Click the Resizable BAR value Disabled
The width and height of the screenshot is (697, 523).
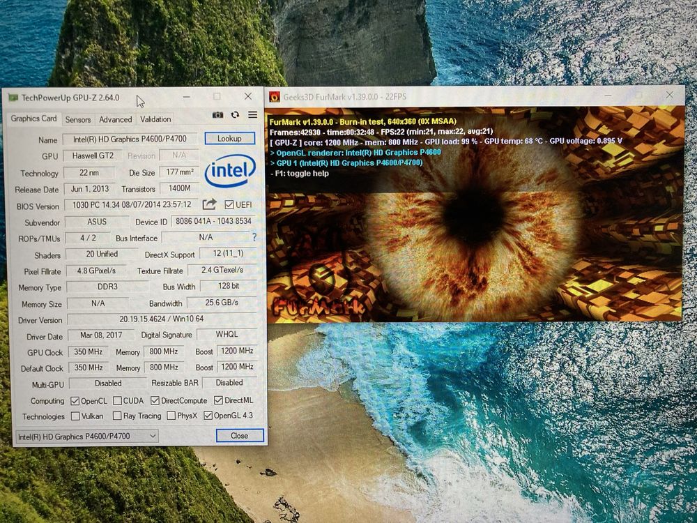pos(229,383)
